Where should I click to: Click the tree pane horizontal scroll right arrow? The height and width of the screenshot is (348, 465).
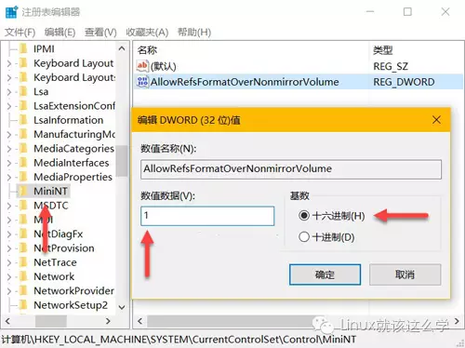pos(108,321)
